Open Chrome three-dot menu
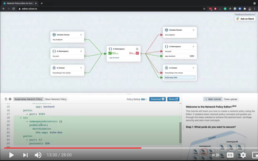The height and width of the screenshot is (161, 258). click(254, 9)
